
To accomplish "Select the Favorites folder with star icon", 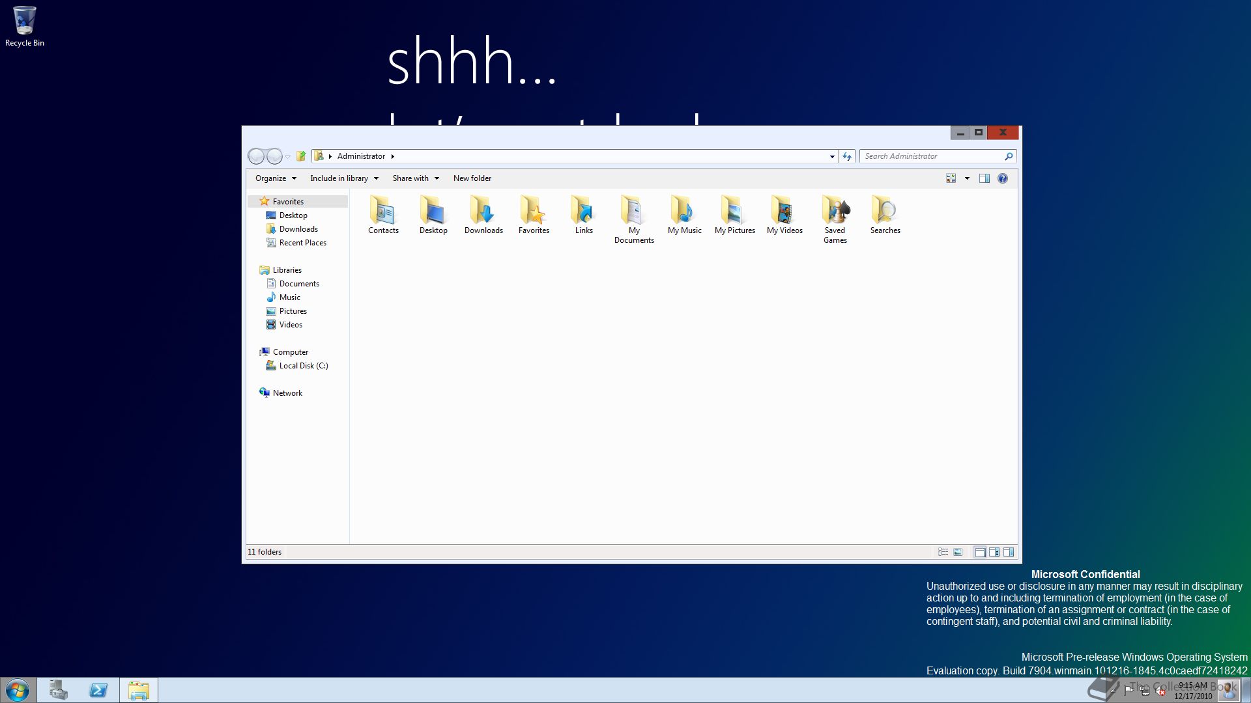I will pyautogui.click(x=534, y=215).
